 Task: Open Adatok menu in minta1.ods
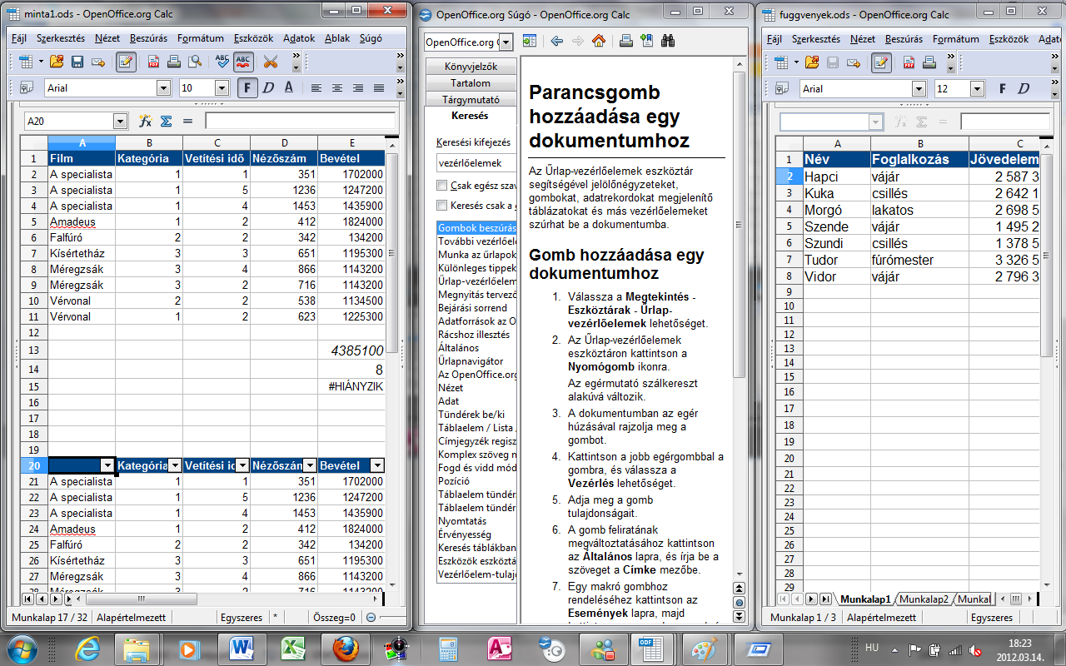click(299, 38)
